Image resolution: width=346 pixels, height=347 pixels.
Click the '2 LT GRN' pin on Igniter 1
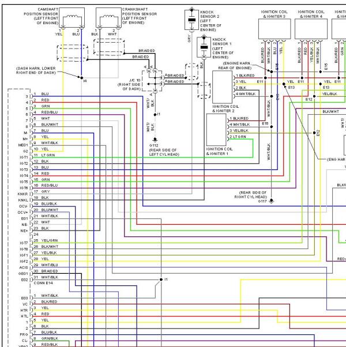[238, 137]
